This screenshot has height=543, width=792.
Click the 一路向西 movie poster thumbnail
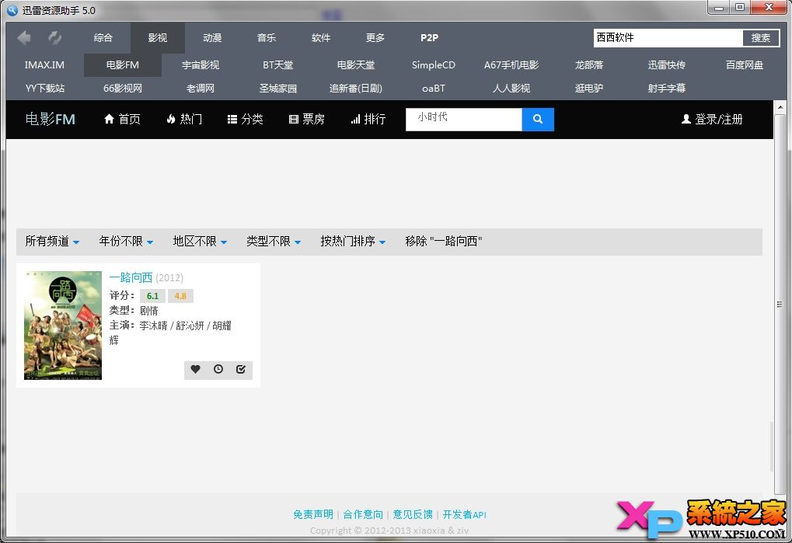(x=63, y=325)
